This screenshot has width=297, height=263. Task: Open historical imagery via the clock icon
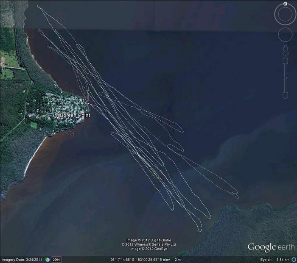48,259
